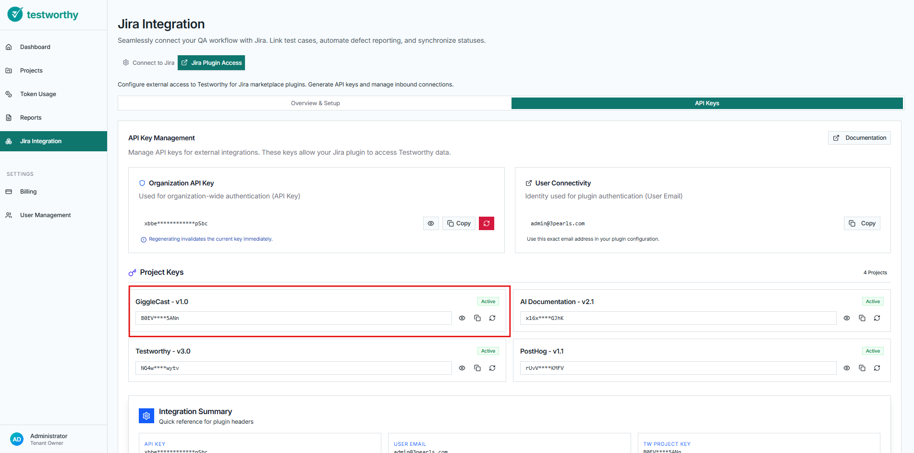Click the Active badge on AI Documentation

coord(873,302)
